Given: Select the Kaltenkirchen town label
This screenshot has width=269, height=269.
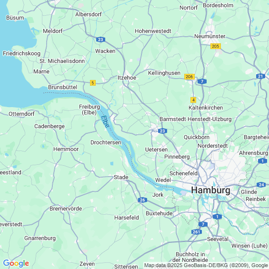Looking at the screenshot, I should click(x=206, y=108).
